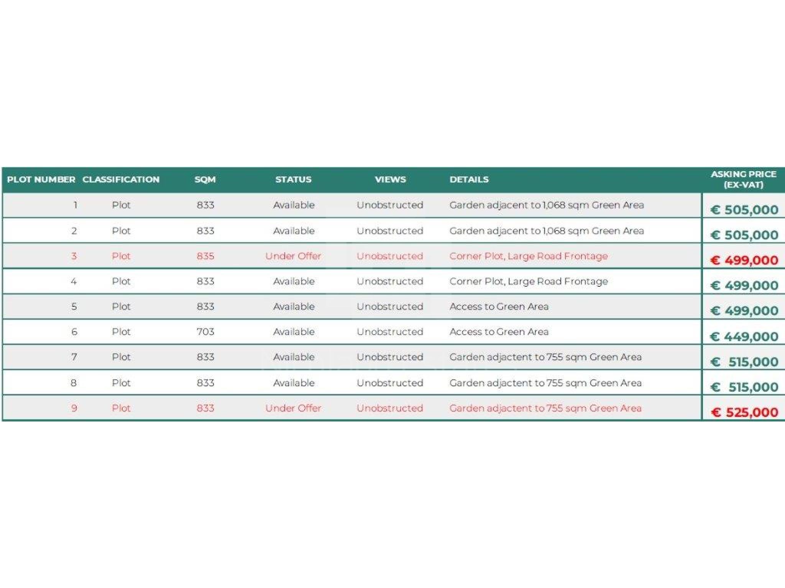Click Unobstructed views for plot 5
The image size is (785, 588).
click(390, 307)
